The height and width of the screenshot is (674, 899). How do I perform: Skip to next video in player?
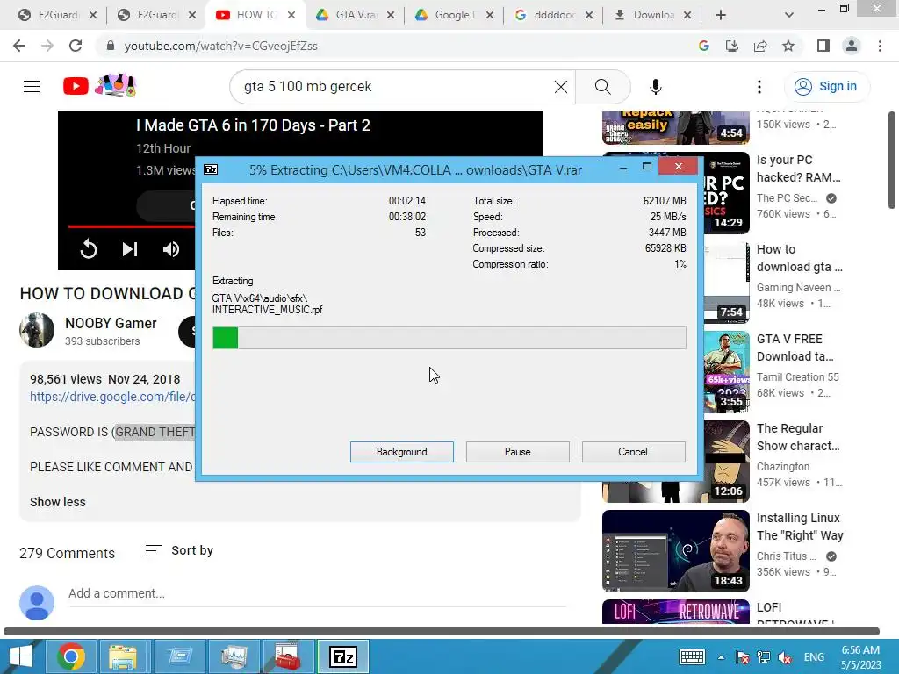click(x=130, y=248)
